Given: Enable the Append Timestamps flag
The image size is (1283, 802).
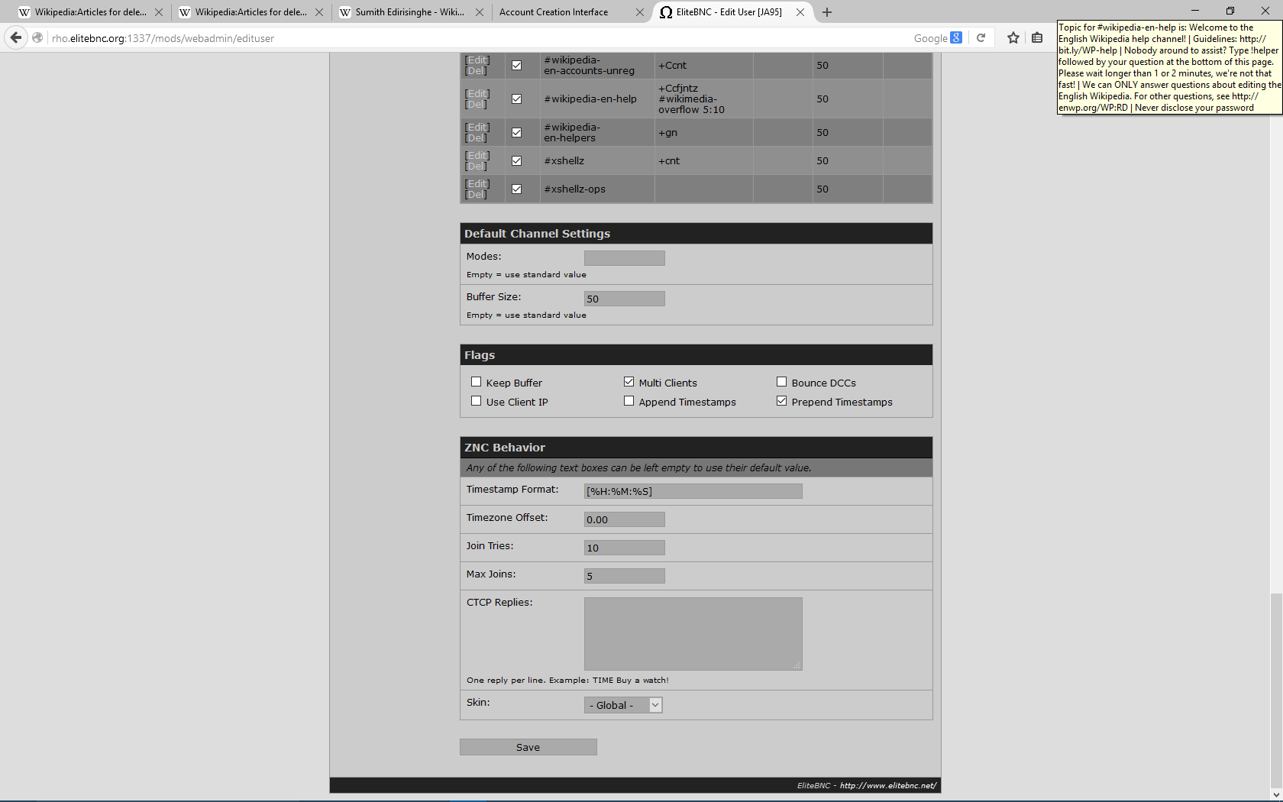Looking at the screenshot, I should click(629, 401).
